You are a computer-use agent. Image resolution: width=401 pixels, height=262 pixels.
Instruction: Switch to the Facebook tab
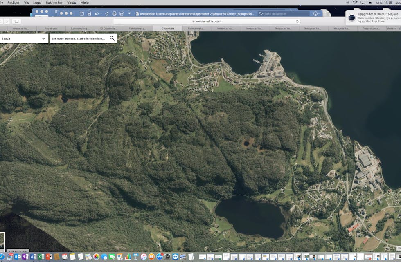(51, 29)
